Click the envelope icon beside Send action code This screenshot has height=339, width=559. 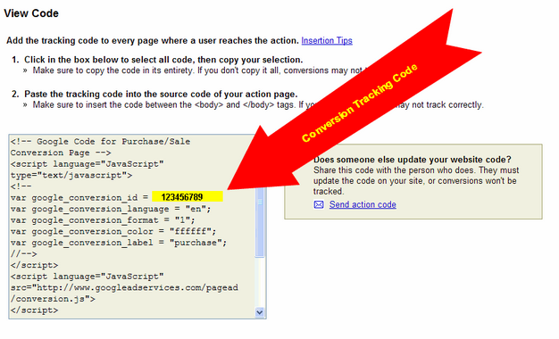(319, 205)
